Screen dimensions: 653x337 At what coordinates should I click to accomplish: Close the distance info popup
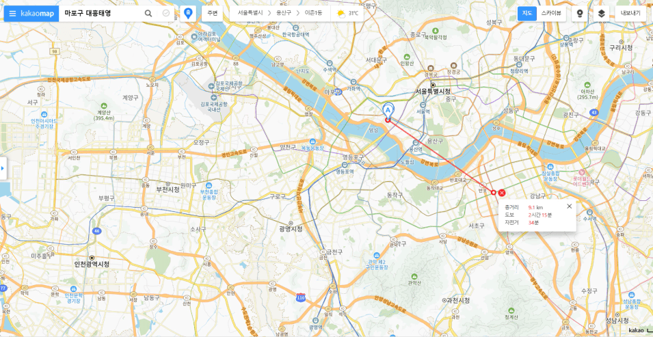pos(570,206)
